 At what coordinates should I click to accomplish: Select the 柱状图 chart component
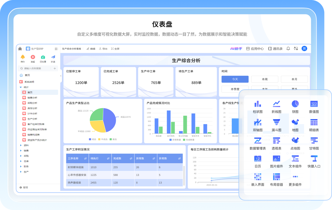(258, 106)
